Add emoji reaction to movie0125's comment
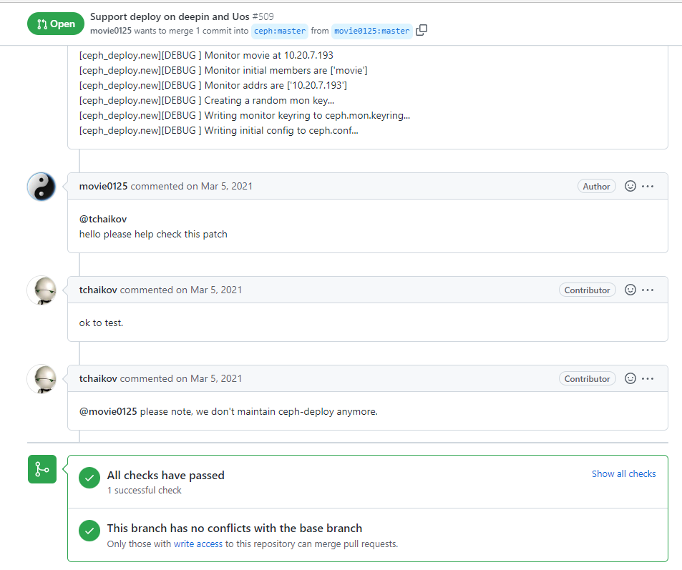The image size is (682, 570). coord(630,186)
